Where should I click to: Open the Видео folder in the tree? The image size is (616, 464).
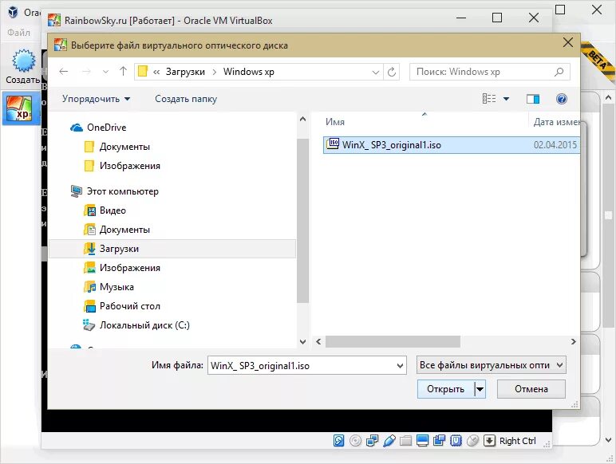coord(113,210)
